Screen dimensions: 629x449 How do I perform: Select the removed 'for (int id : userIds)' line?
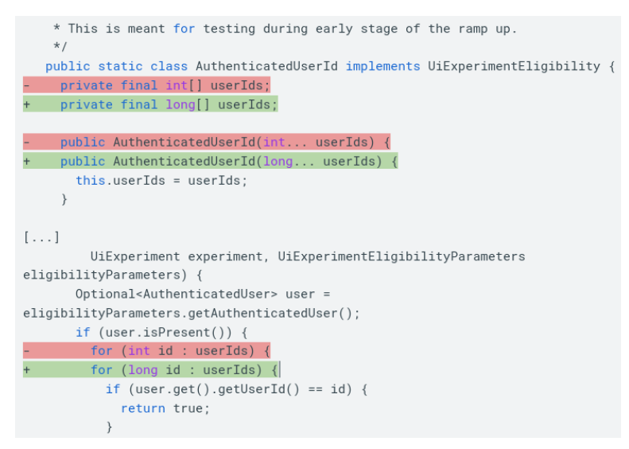[x=181, y=351]
